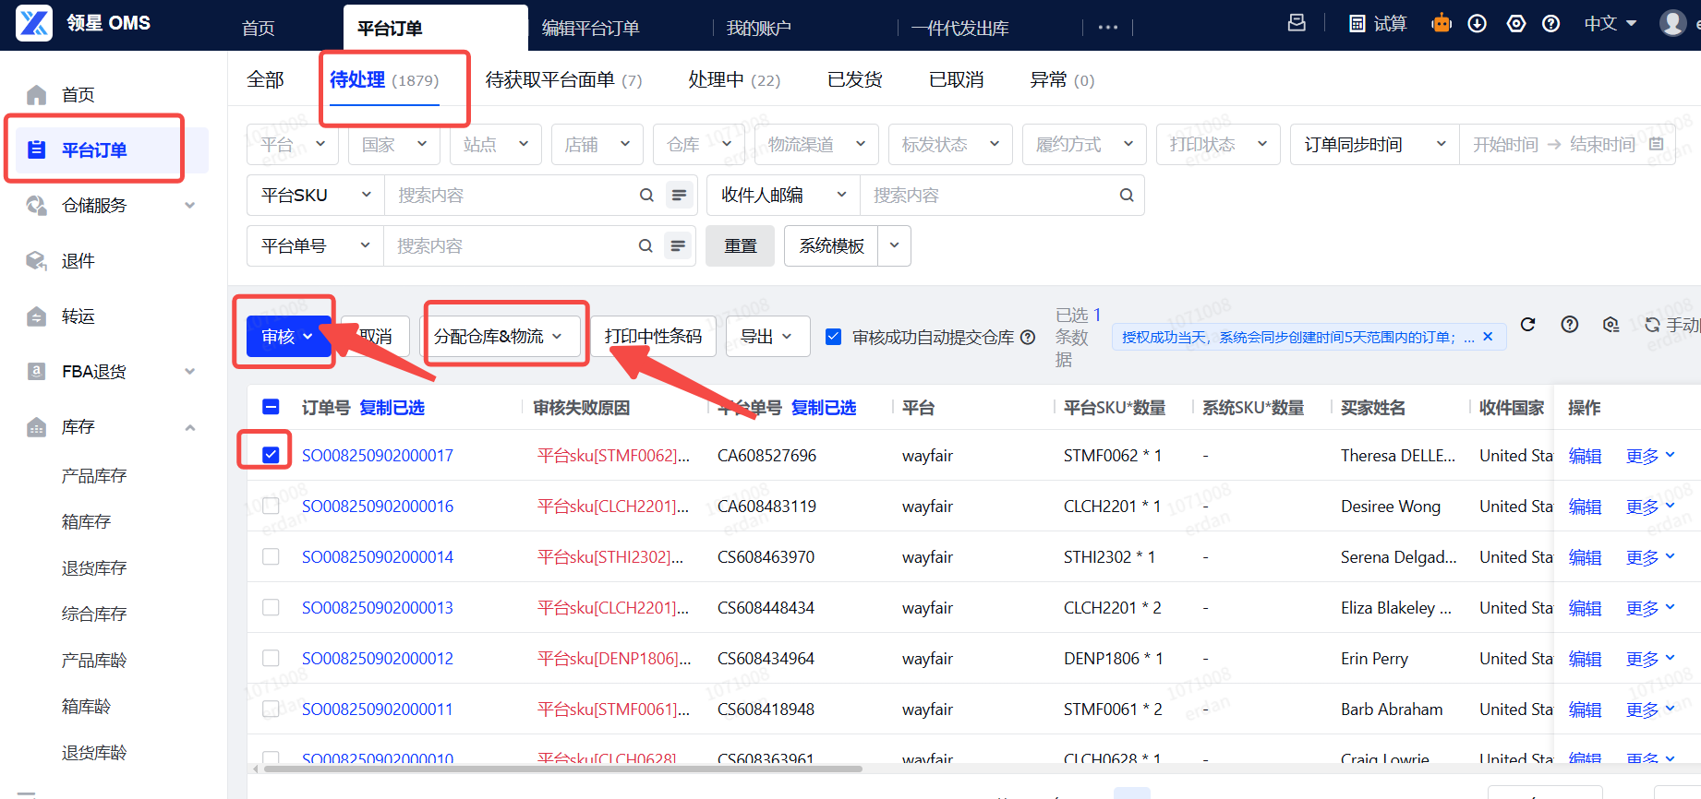Click the 仓储服务 sidebar icon

(37, 205)
